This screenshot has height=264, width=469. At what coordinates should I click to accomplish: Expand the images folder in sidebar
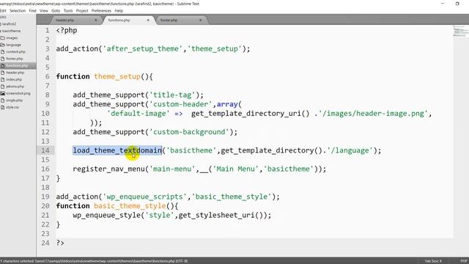click(x=12, y=38)
